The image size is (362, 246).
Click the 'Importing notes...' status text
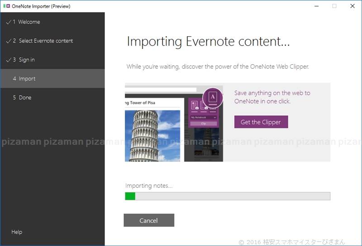149,185
